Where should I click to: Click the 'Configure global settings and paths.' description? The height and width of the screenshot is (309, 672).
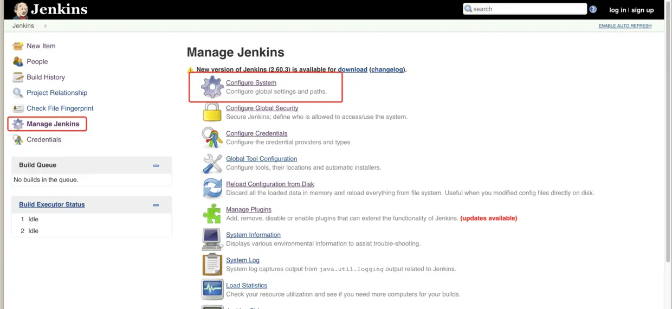click(276, 91)
